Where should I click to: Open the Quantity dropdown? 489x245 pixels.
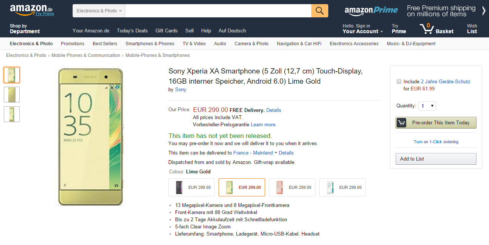(427, 106)
